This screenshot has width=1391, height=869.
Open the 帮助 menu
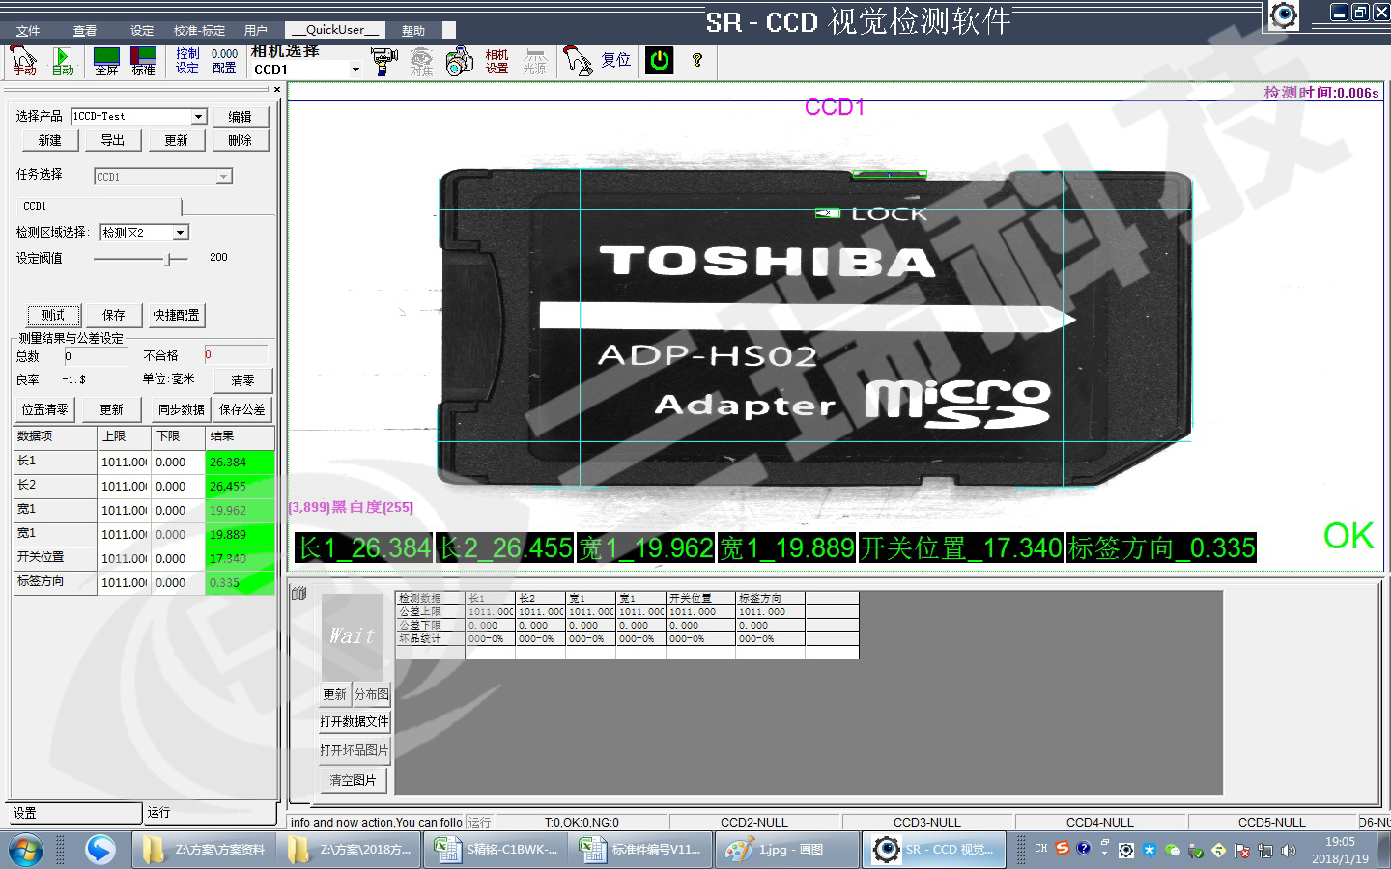point(413,30)
